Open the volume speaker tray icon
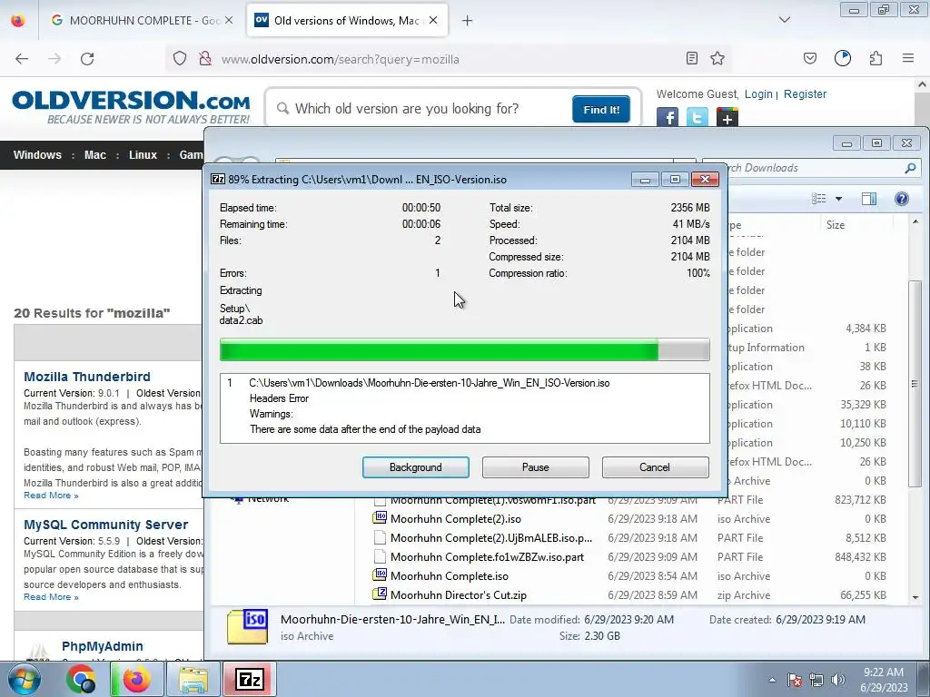 (x=838, y=680)
